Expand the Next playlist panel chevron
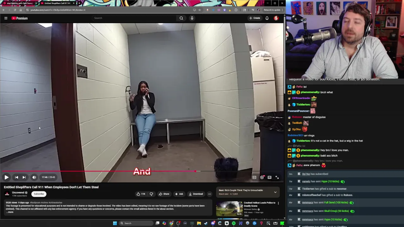Viewport: 404px width, 227px height. tap(275, 192)
